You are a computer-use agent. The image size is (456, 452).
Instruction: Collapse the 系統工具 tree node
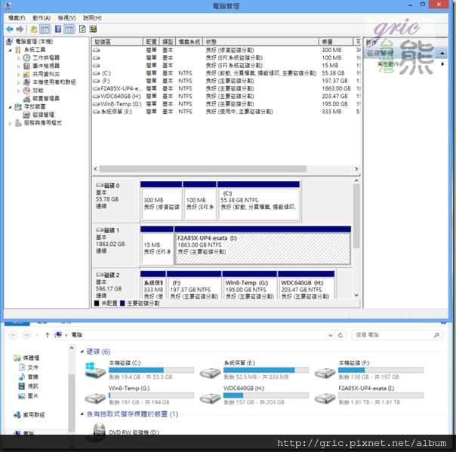pos(10,50)
